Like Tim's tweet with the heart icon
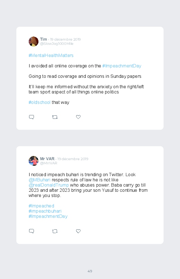180x279 pixels. [x=78, y=117]
